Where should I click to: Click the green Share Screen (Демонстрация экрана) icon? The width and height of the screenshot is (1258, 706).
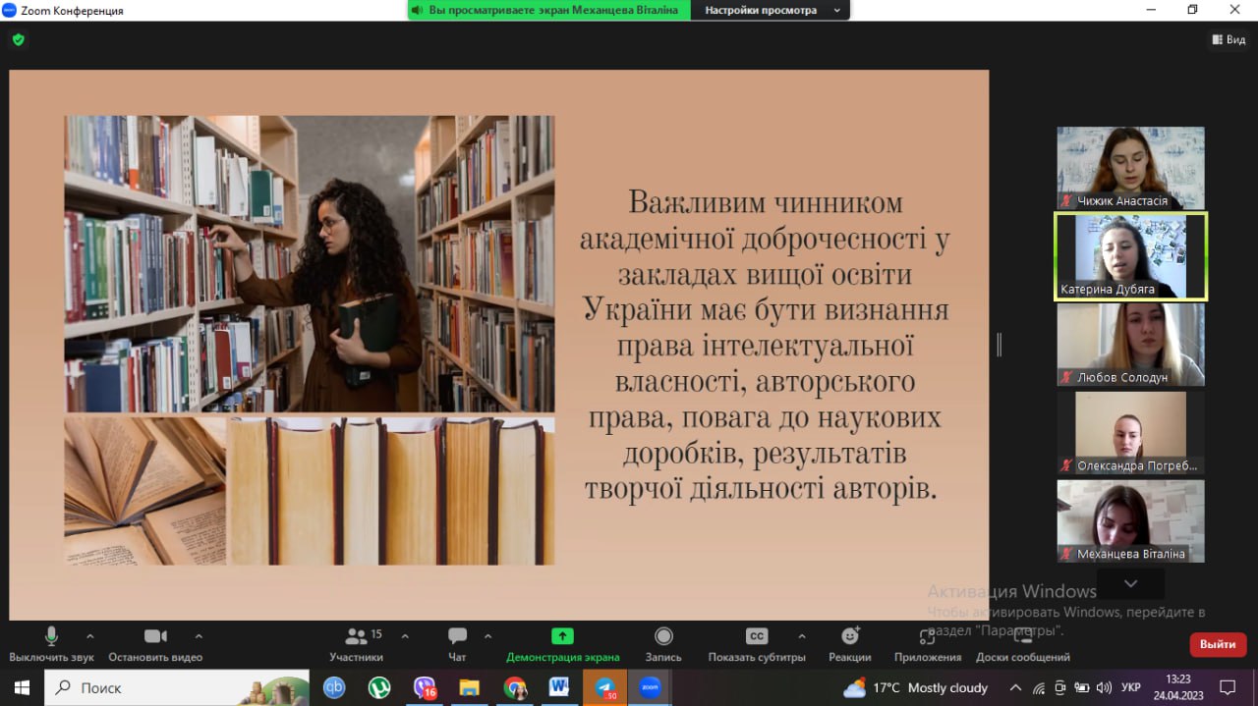562,636
